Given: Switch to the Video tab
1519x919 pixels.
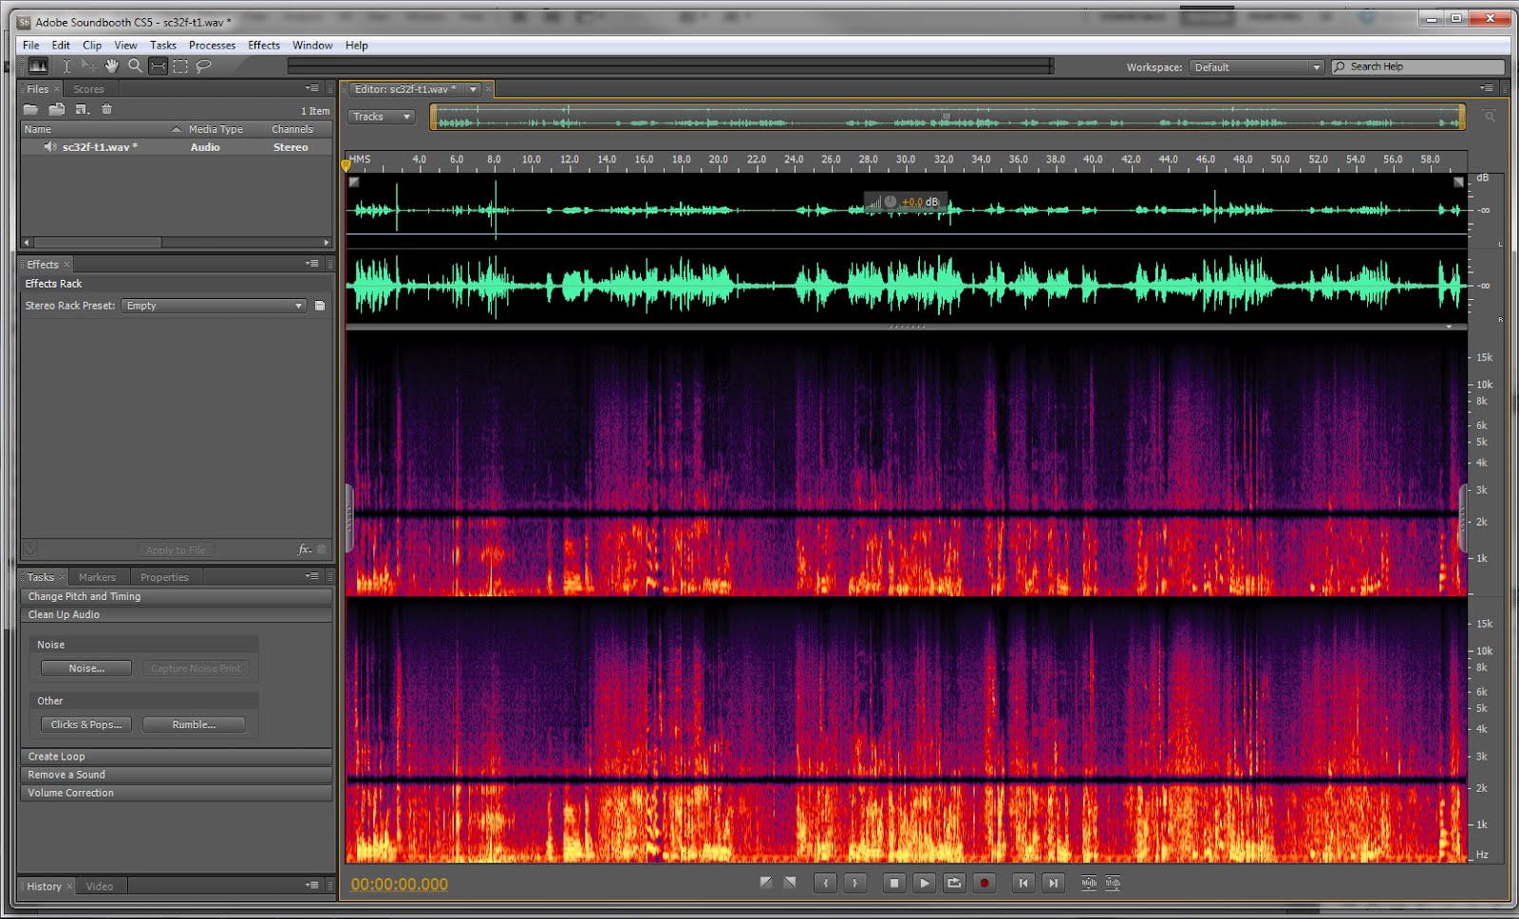Looking at the screenshot, I should [x=100, y=887].
